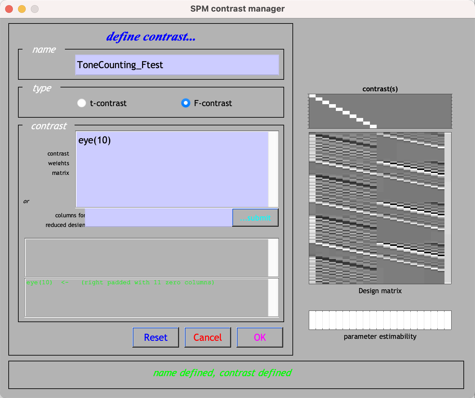Image resolution: width=475 pixels, height=398 pixels.
Task: Click the scrollbar of the empty message box
Action: click(x=273, y=258)
